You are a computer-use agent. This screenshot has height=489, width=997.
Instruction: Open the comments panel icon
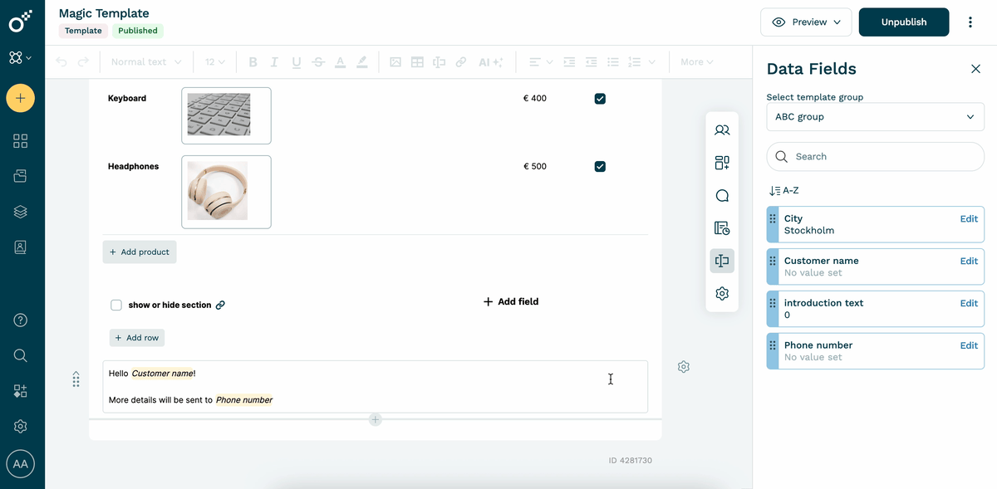tap(722, 196)
